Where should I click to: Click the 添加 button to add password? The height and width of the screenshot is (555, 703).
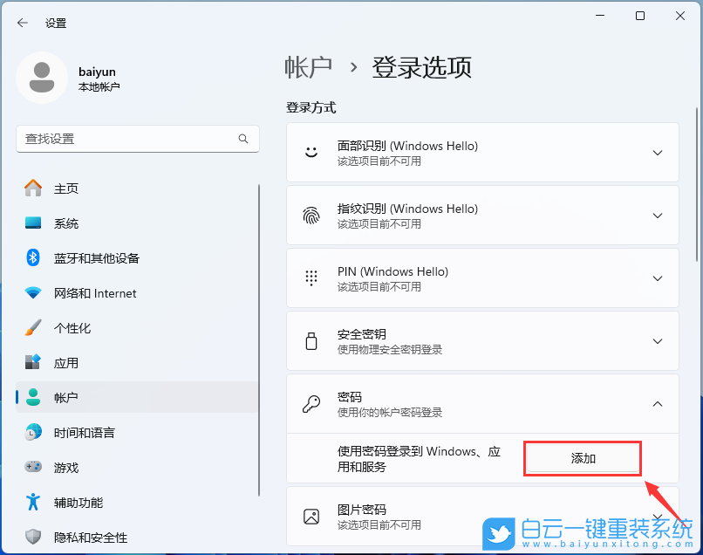582,457
